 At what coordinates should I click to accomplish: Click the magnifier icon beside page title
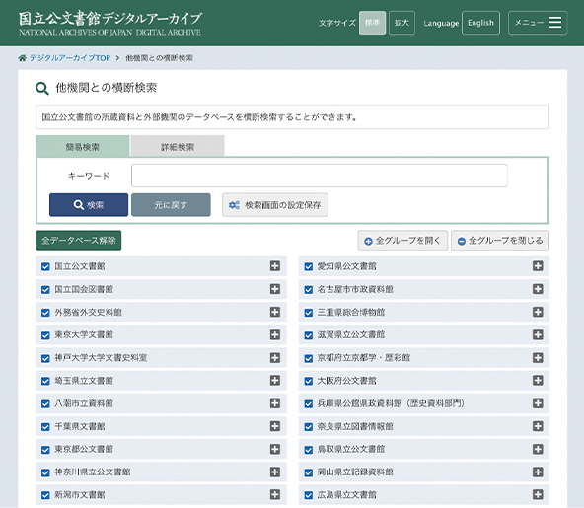[x=42, y=89]
